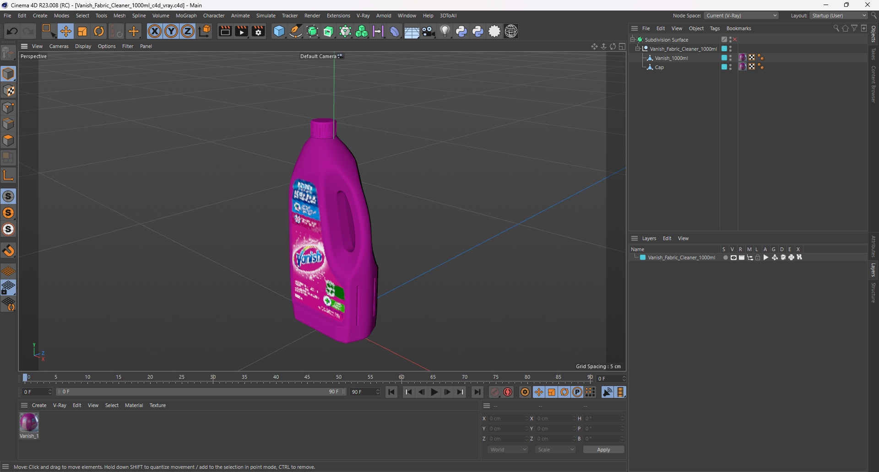879x472 pixels.
Task: Select the Vanish_1 material thumbnail
Action: (x=29, y=423)
